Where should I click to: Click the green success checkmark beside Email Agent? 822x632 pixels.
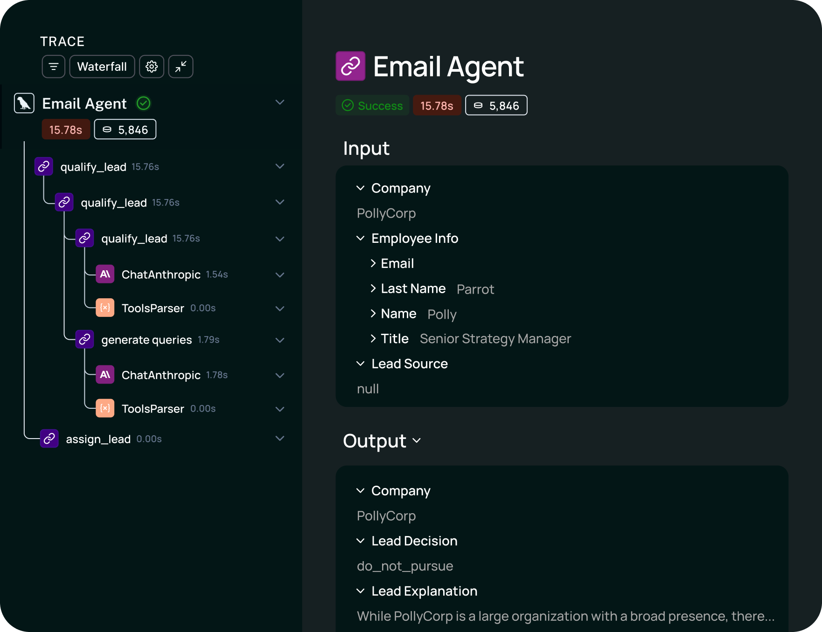[144, 103]
